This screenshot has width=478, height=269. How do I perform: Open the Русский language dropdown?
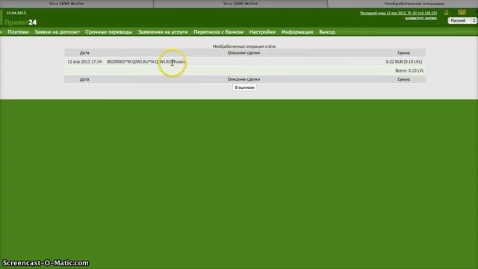click(x=462, y=21)
